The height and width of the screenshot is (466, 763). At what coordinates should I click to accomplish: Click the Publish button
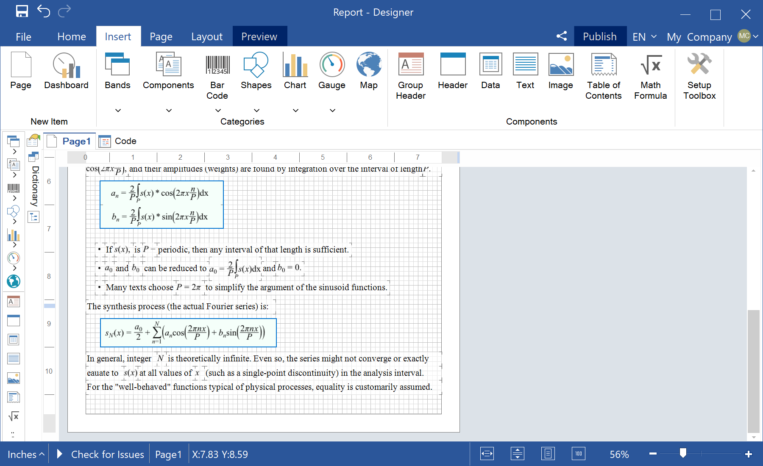[x=600, y=36]
